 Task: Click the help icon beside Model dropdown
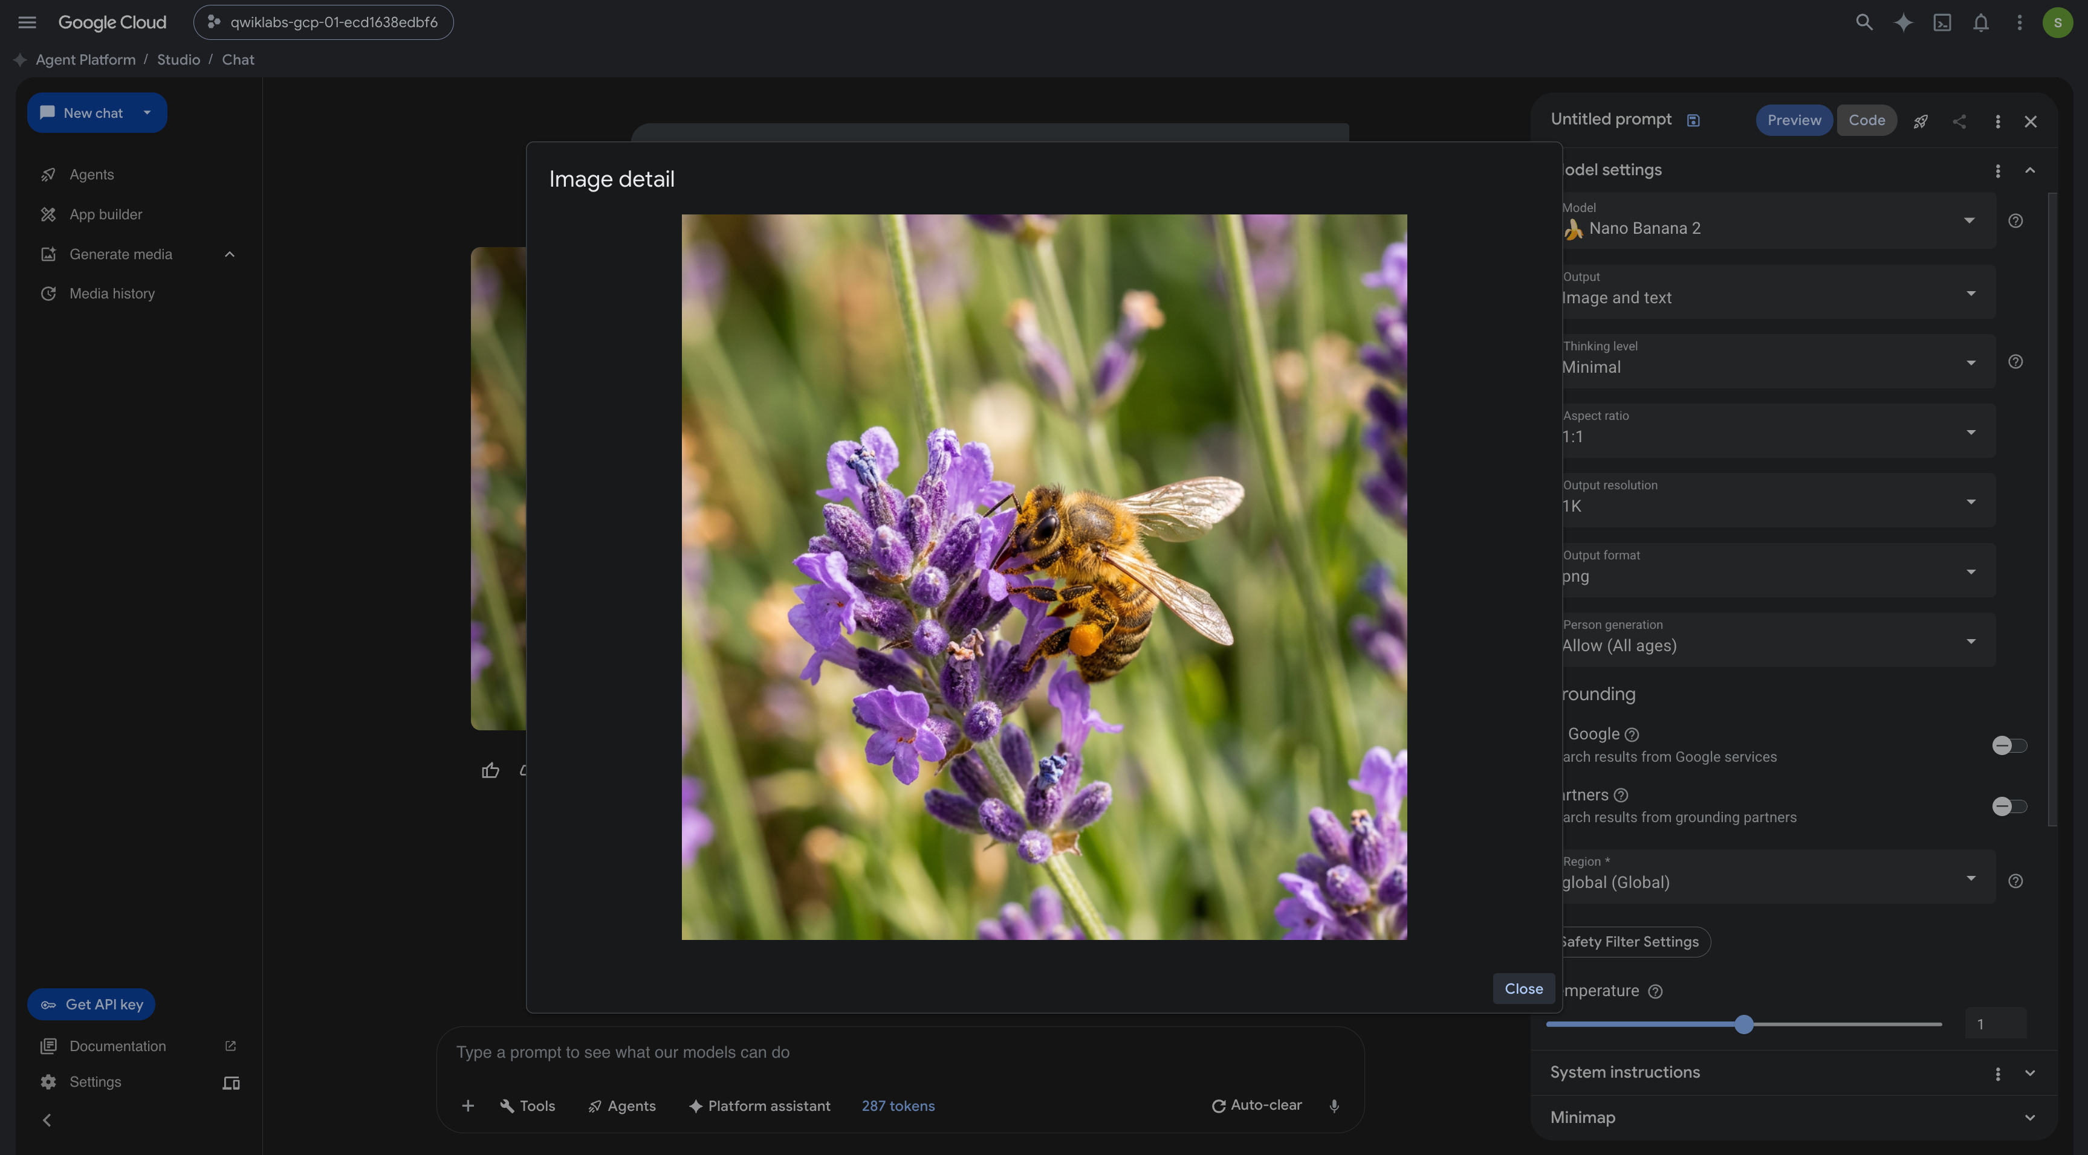(2016, 221)
